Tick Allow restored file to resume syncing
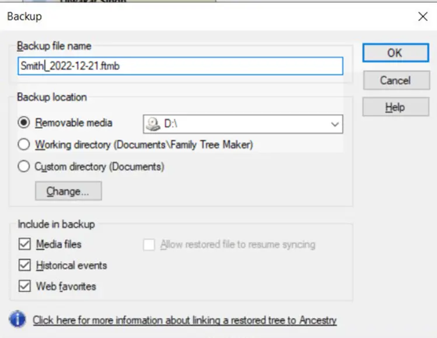The width and height of the screenshot is (437, 338). point(149,245)
